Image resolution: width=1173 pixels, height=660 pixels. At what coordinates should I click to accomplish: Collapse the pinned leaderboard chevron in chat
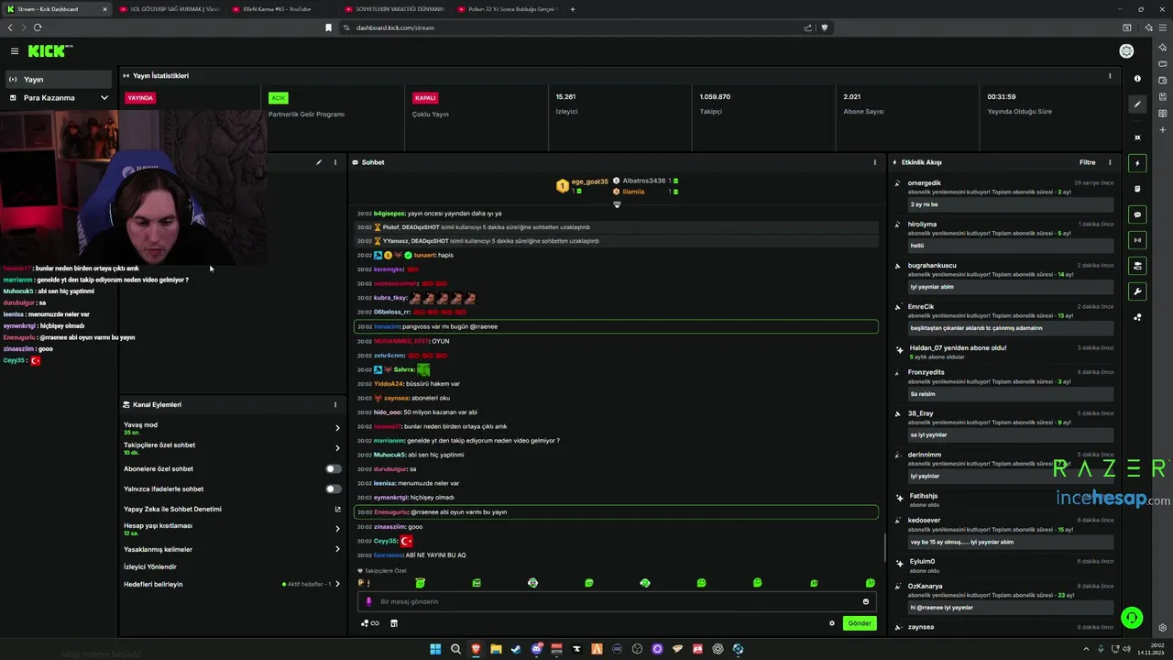click(617, 204)
